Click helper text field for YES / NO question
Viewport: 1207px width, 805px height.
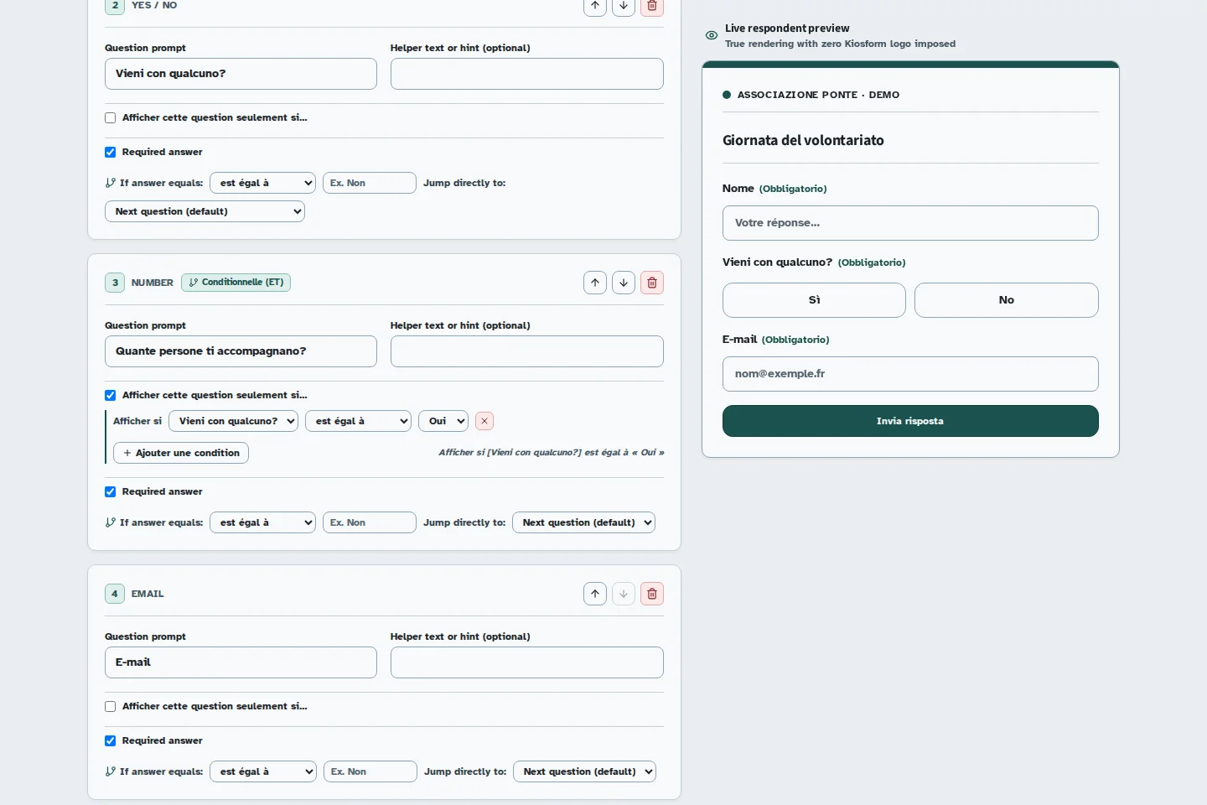pos(527,74)
